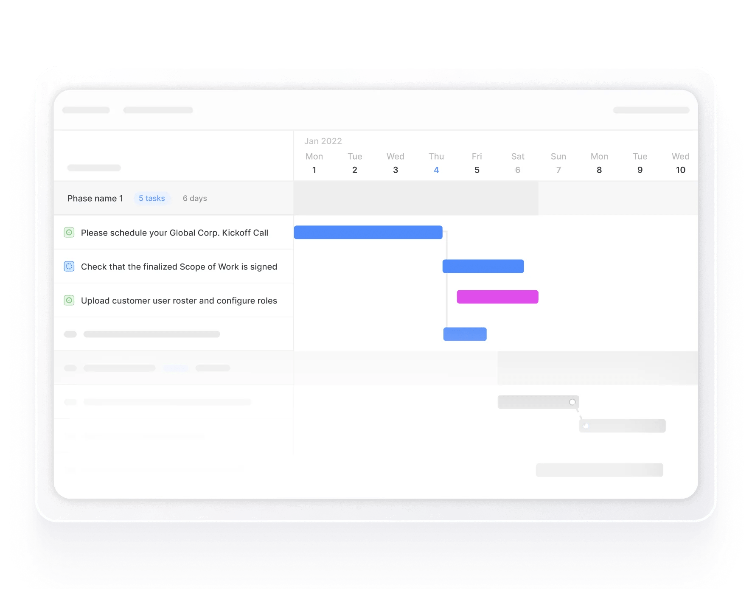Image resolution: width=752 pixels, height=589 pixels.
Task: Select Phase name 1 row
Action: [174, 198]
